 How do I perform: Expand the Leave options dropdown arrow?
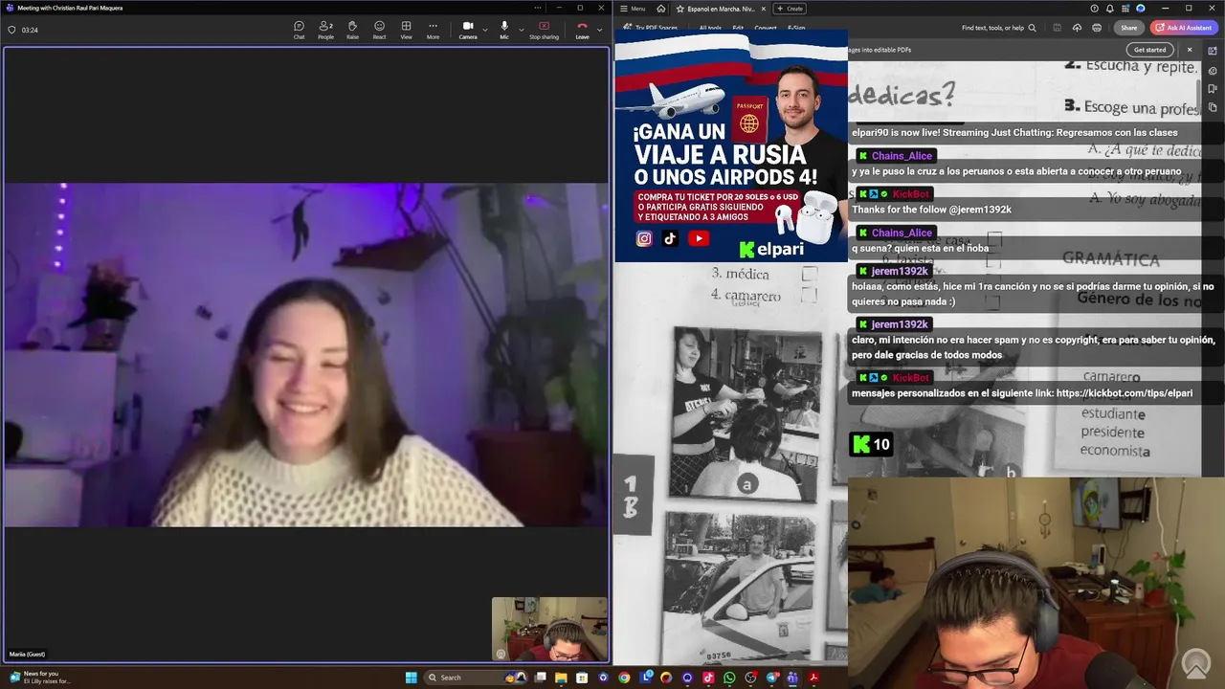point(600,30)
